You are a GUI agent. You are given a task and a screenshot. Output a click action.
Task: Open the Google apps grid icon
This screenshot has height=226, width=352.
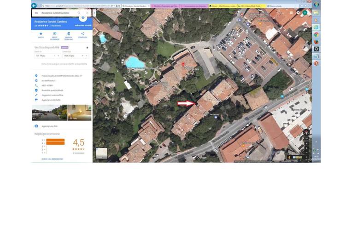click(x=291, y=13)
